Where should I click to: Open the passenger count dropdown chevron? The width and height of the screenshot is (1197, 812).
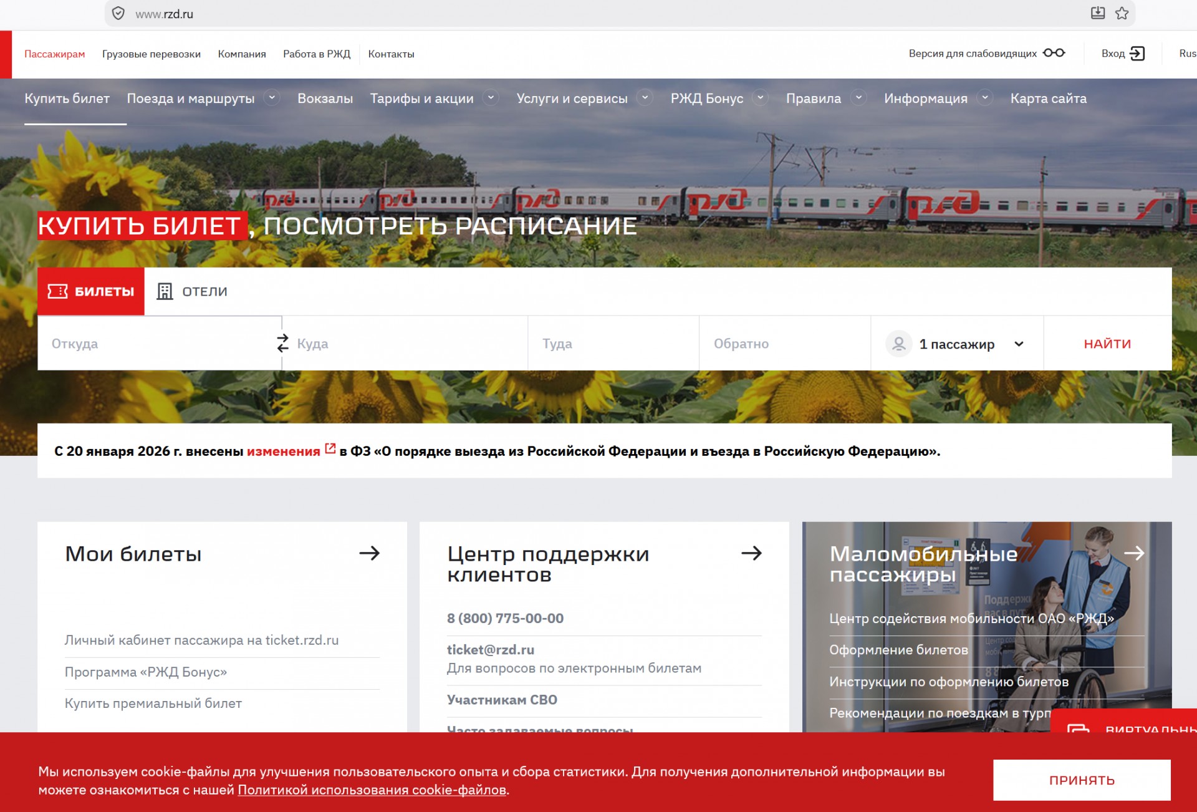click(1019, 344)
